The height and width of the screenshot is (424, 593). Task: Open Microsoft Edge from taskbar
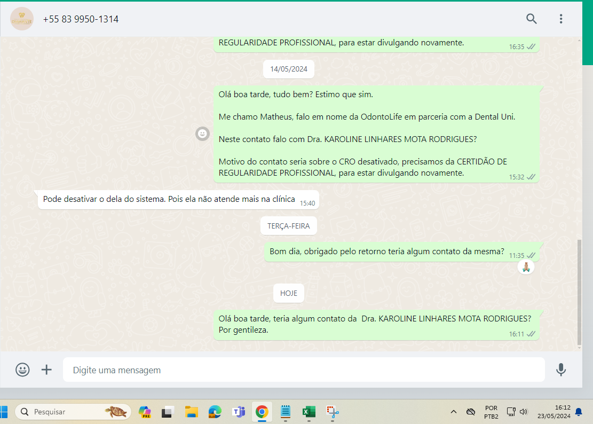click(215, 412)
